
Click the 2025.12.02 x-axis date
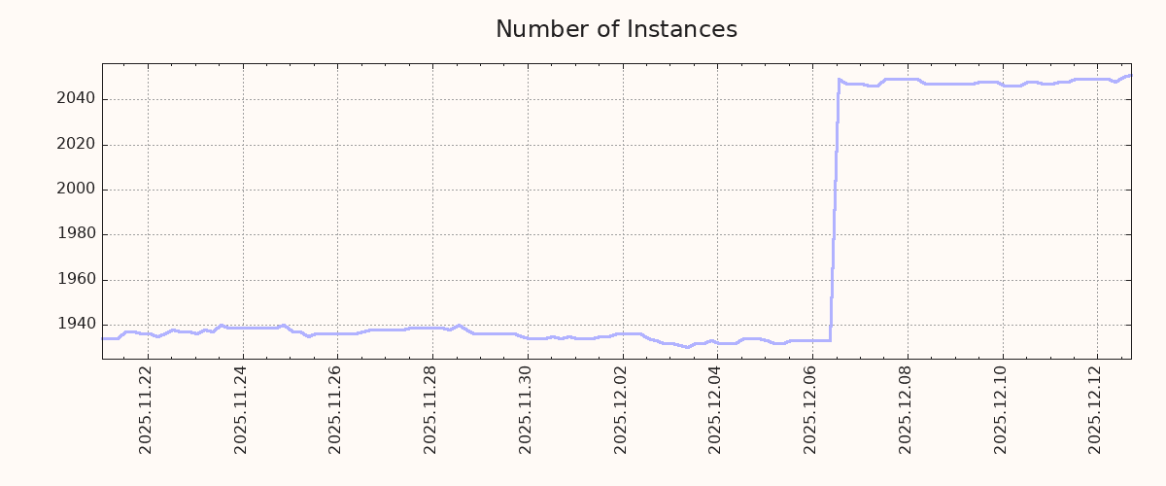point(622,410)
